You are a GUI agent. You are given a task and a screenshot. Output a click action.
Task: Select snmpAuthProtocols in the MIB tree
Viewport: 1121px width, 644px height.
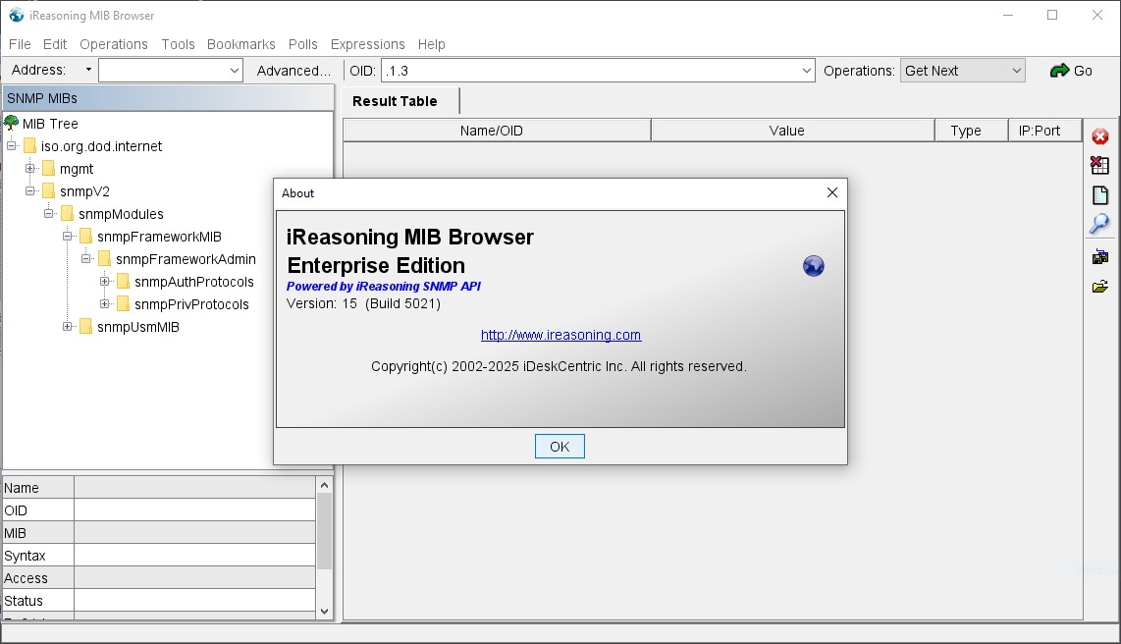193,282
